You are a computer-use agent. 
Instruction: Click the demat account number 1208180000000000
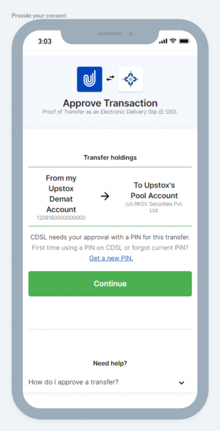pos(61,218)
